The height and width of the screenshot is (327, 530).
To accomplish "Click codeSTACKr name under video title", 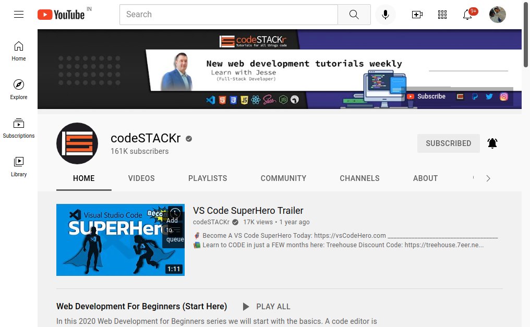I will 211,222.
